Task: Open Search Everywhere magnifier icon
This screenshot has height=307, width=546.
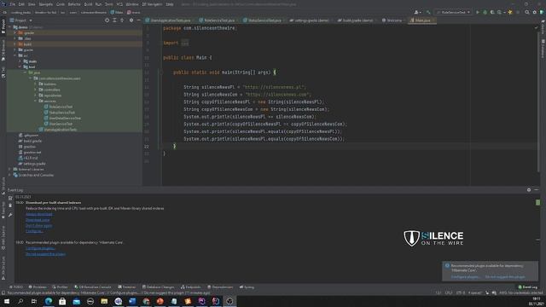Action: (527, 12)
